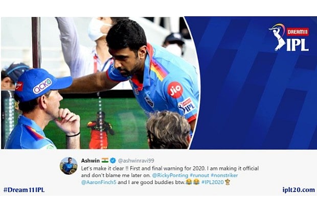Click the IPL badge on the sleeve
This screenshot has height=211, width=317.
pos(187,106)
